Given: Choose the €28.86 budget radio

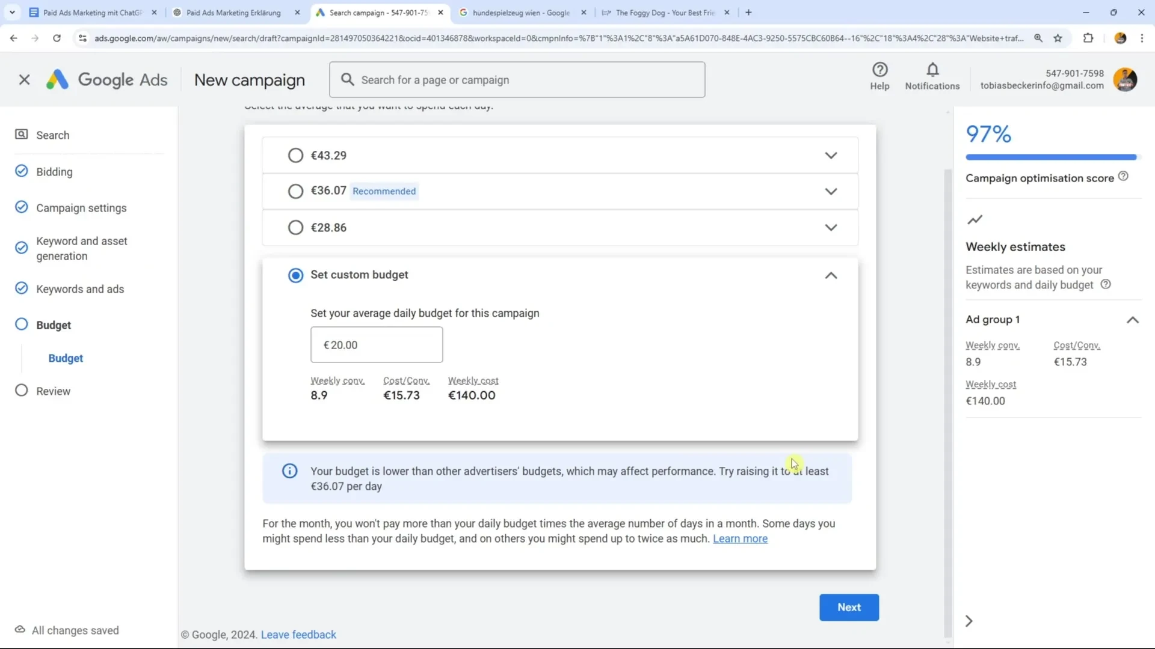Looking at the screenshot, I should pyautogui.click(x=295, y=228).
